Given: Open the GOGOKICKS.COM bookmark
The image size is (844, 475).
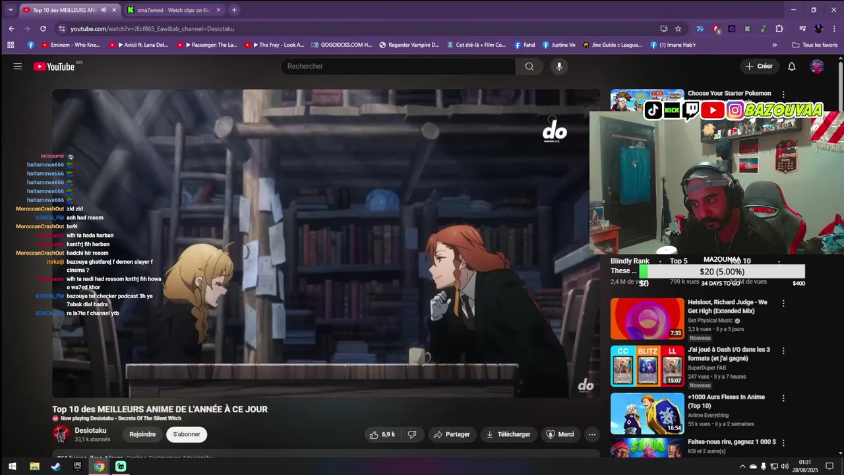Looking at the screenshot, I should click(x=341, y=45).
